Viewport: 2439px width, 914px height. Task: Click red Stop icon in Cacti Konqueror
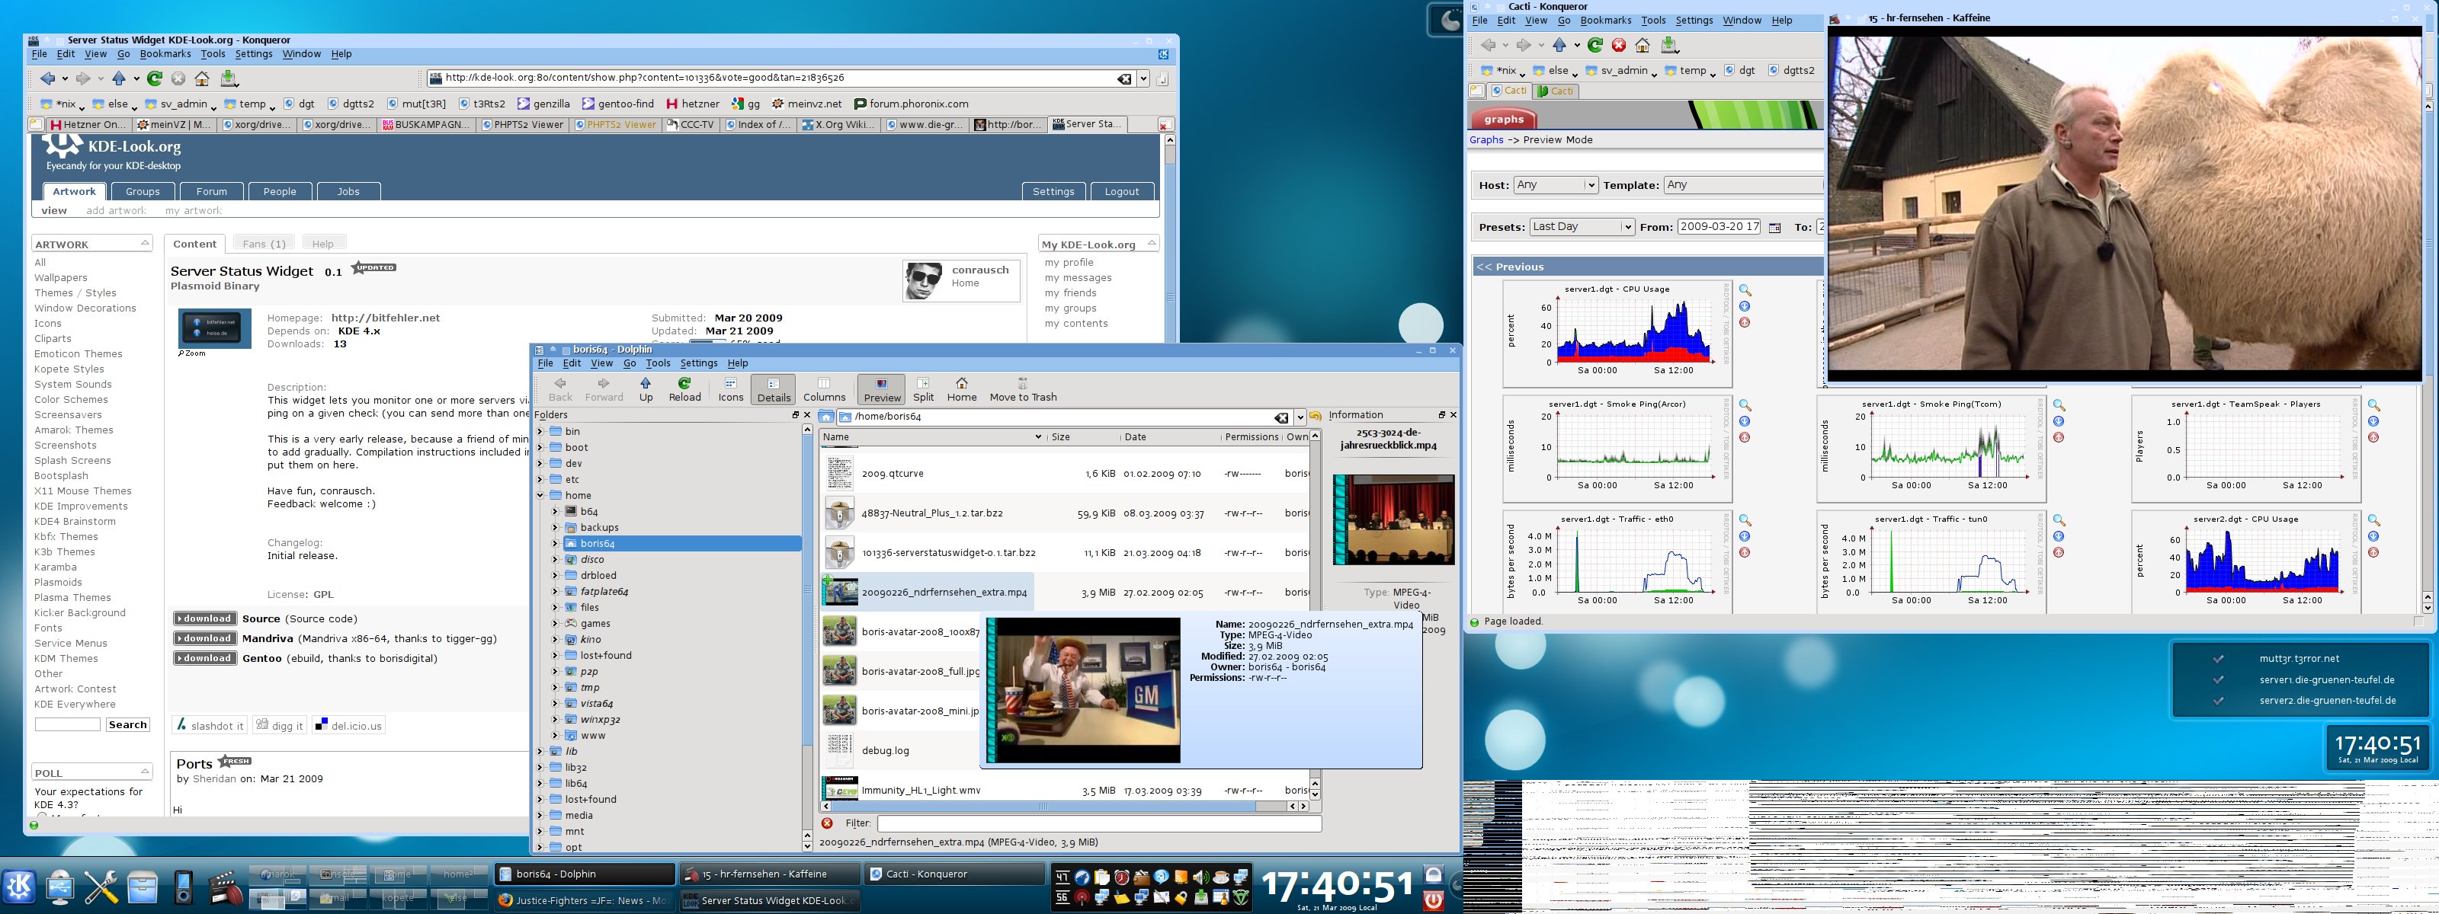click(1619, 46)
